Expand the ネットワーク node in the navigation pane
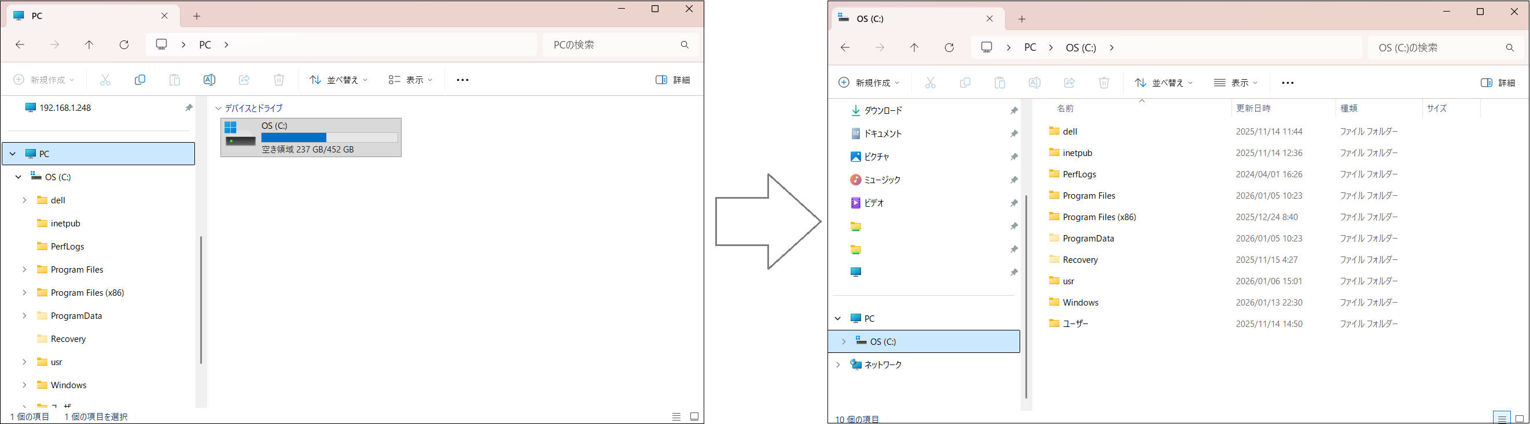The width and height of the screenshot is (1530, 424). pyautogui.click(x=838, y=365)
